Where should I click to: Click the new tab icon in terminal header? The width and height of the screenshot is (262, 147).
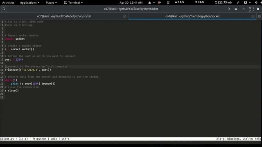tap(4, 9)
